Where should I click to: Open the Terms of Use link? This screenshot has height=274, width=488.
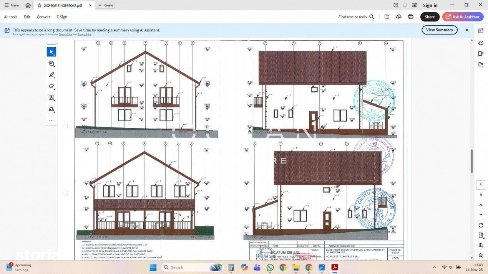(x=65, y=35)
